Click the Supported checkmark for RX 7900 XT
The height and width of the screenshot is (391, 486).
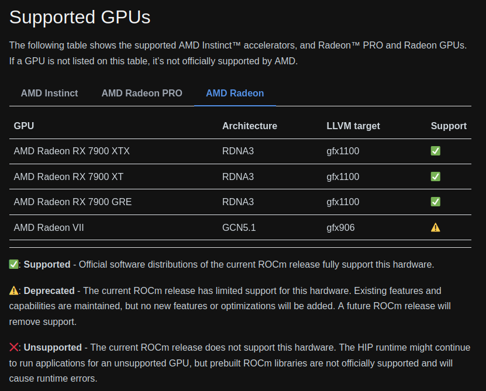435,176
